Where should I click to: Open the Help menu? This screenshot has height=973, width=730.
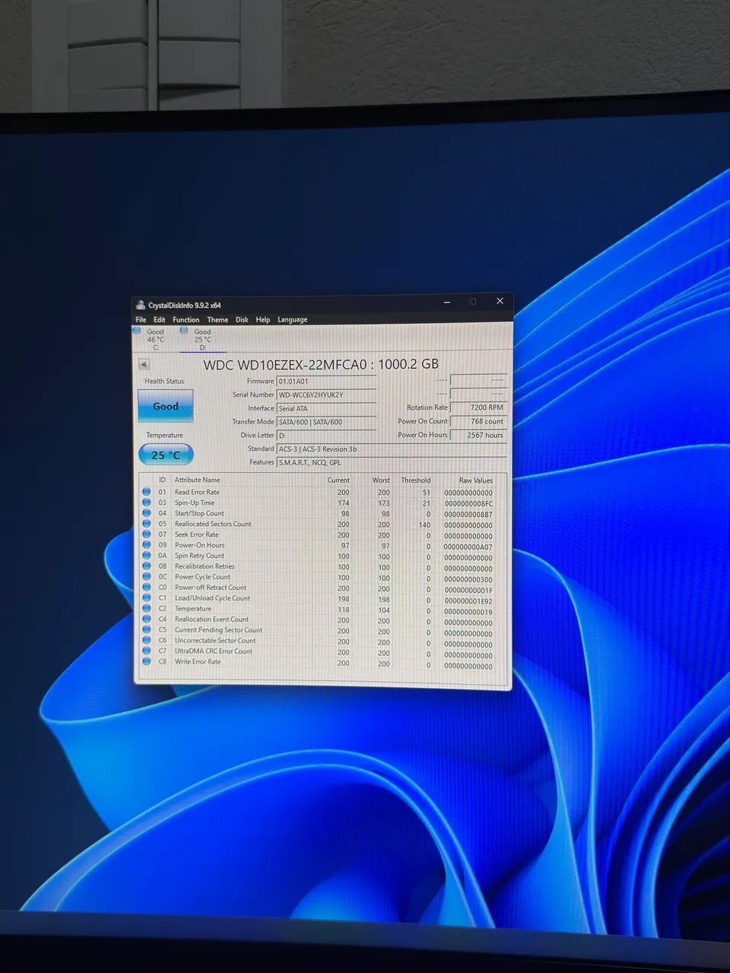coord(263,320)
